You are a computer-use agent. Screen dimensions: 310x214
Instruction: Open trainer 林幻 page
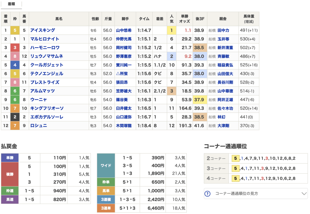tap(221, 117)
